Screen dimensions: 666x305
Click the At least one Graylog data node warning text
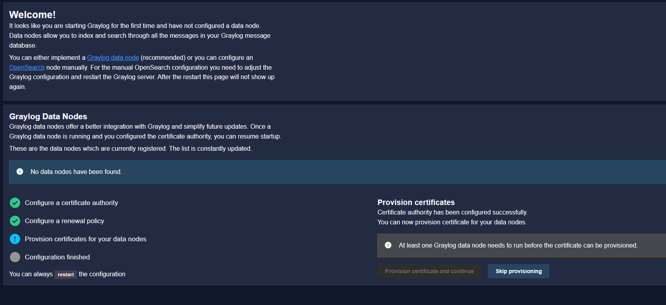point(518,245)
